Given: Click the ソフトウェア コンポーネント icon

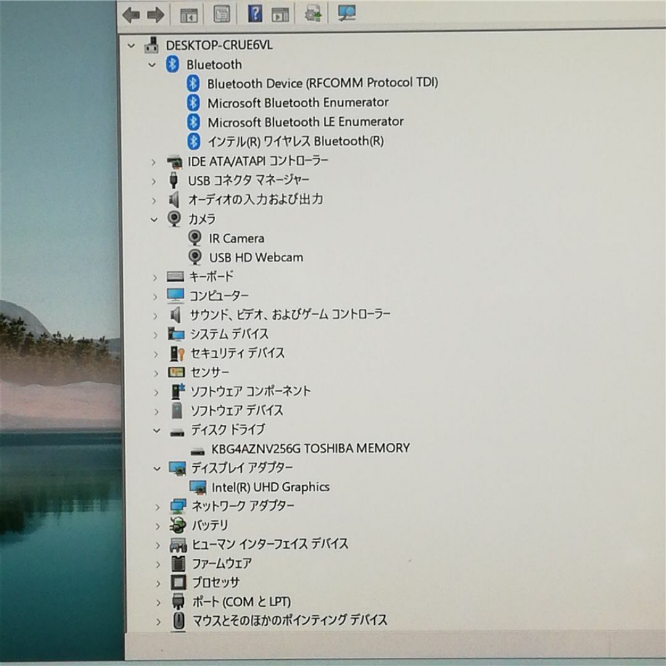Looking at the screenshot, I should 177,391.
